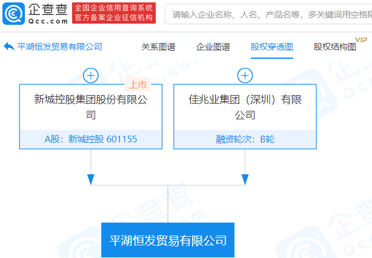Viewport: 372px width, 258px height.
Task: Open the 股权结构图 VIP tab
Action: click(335, 47)
